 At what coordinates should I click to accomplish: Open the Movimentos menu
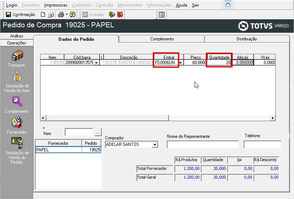(x=130, y=5)
